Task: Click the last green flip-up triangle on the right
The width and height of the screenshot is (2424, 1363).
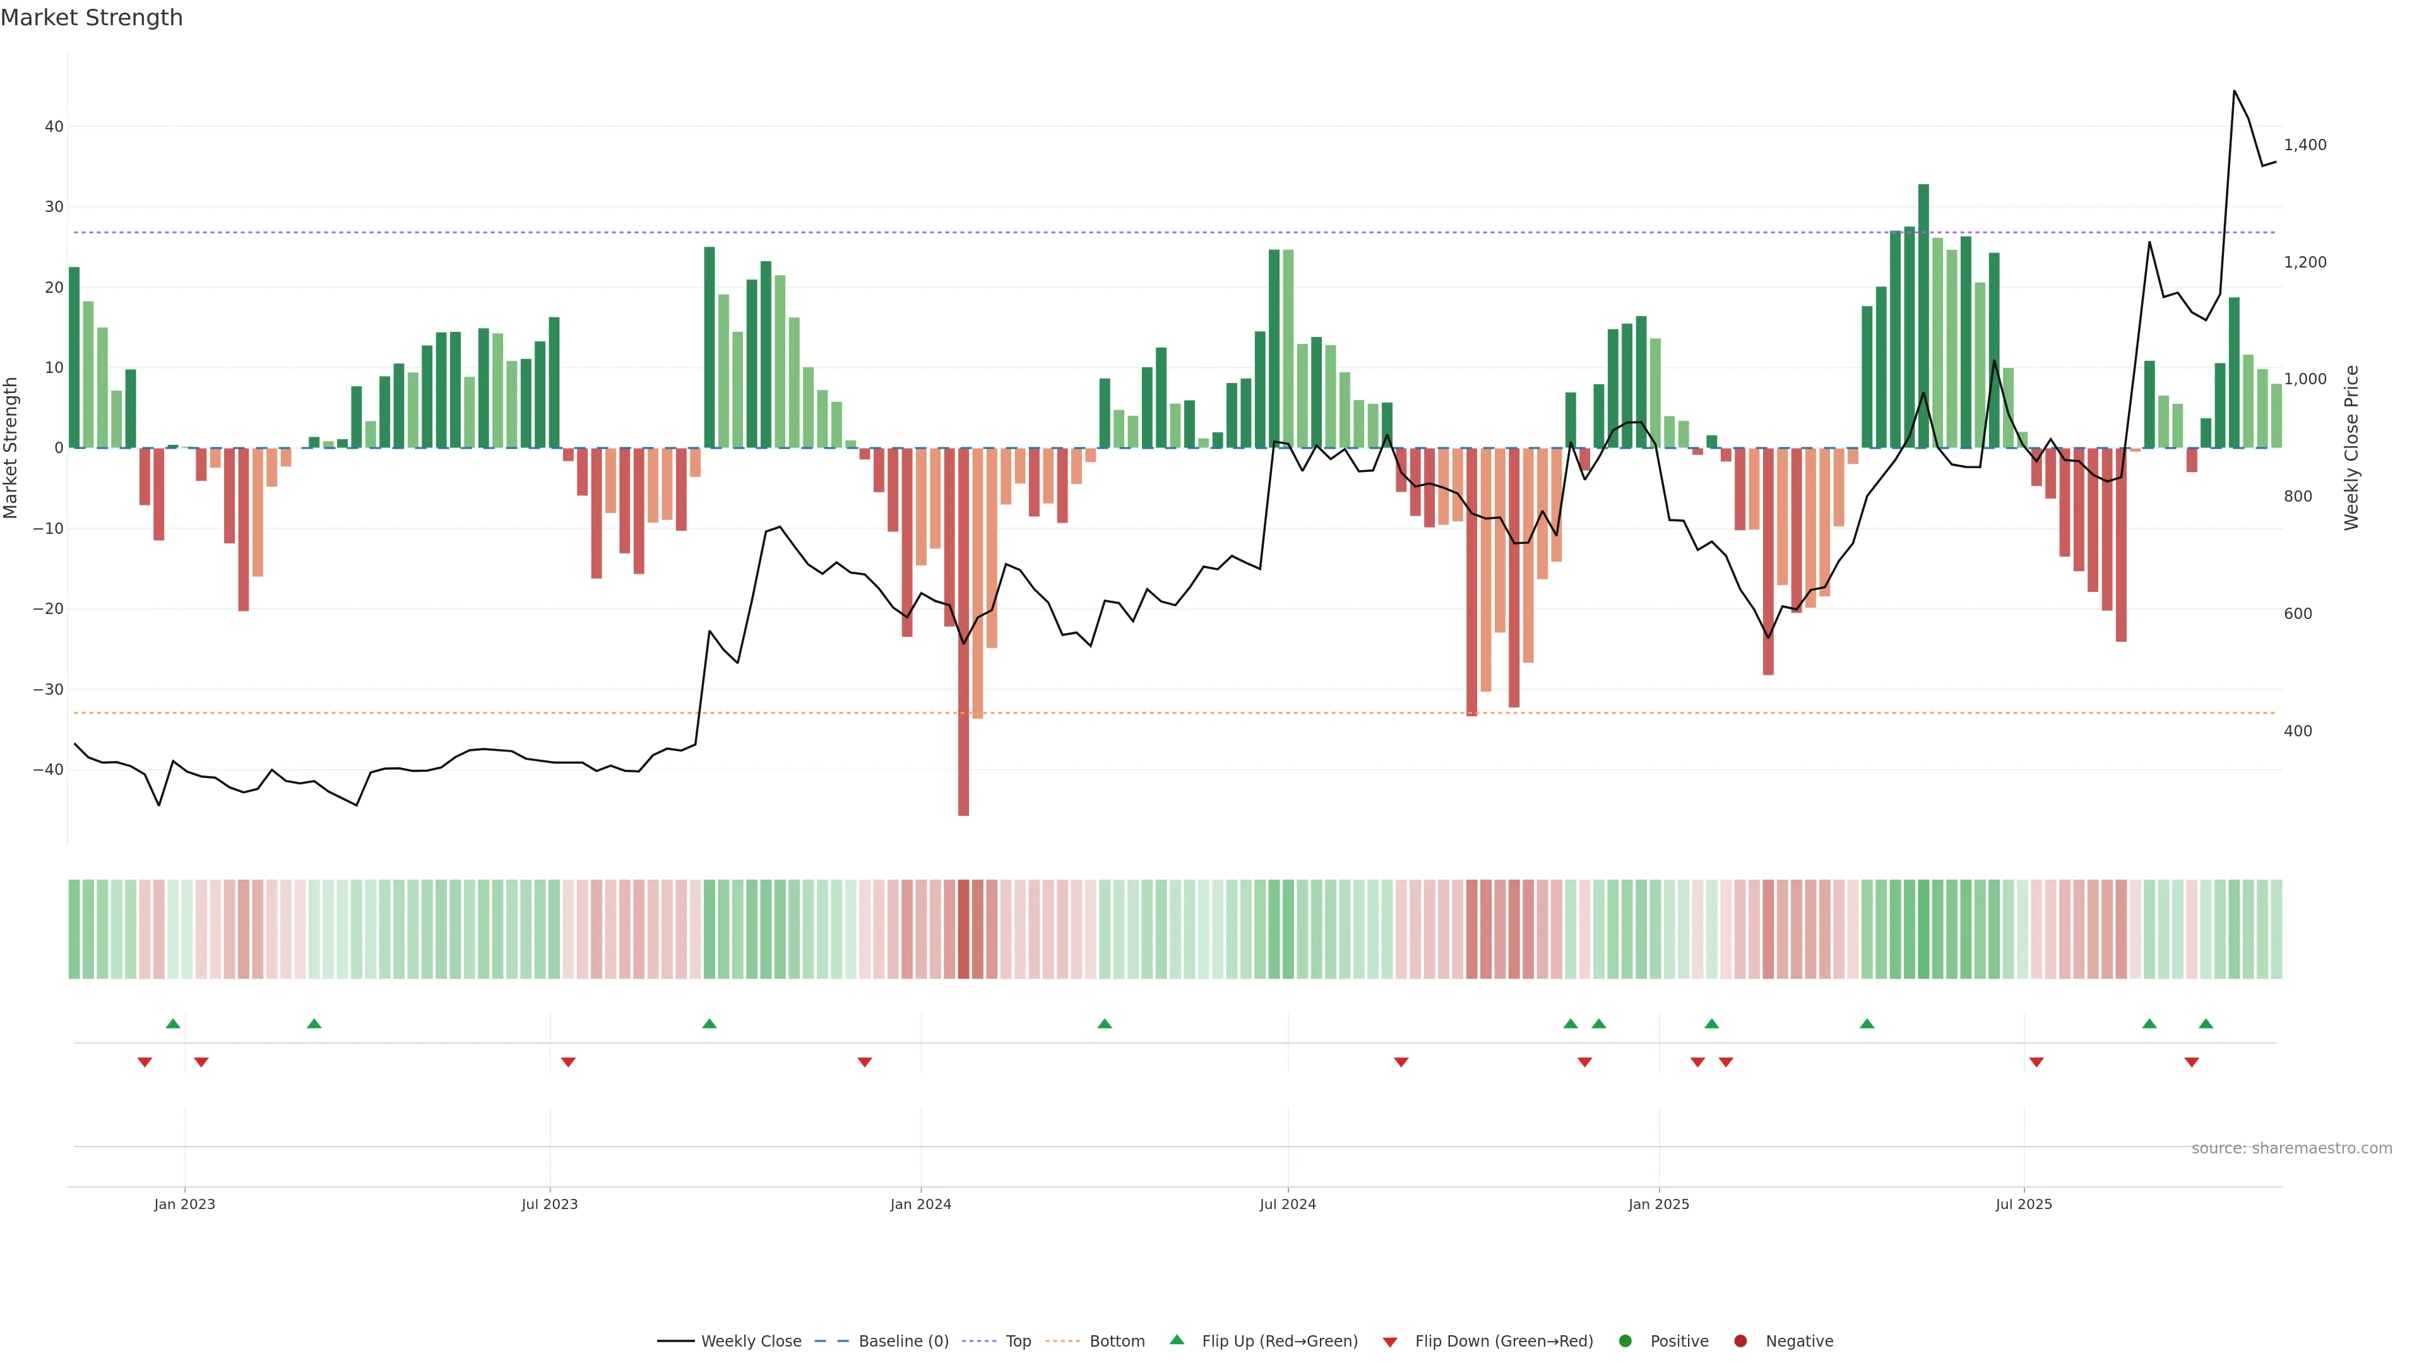Action: pyautogui.click(x=2206, y=1024)
